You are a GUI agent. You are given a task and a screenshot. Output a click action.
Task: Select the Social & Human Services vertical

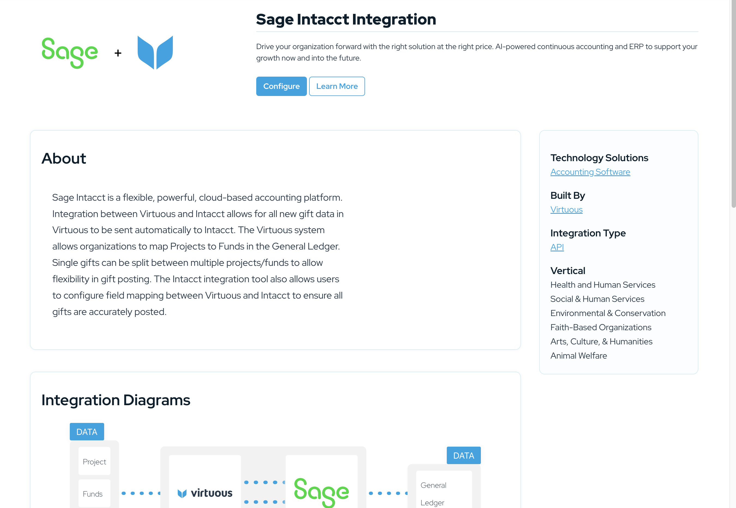point(597,299)
